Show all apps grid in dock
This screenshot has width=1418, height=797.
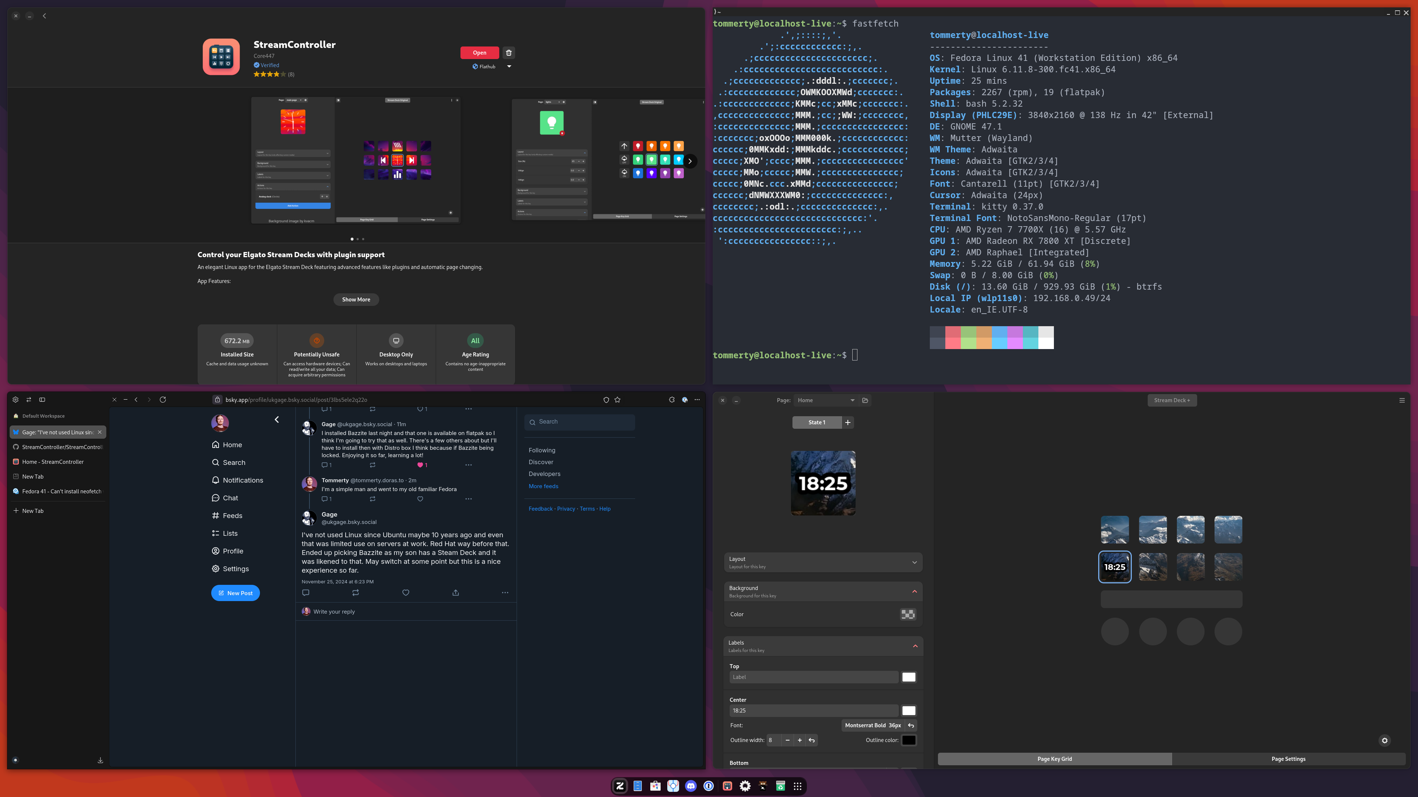[x=797, y=786]
